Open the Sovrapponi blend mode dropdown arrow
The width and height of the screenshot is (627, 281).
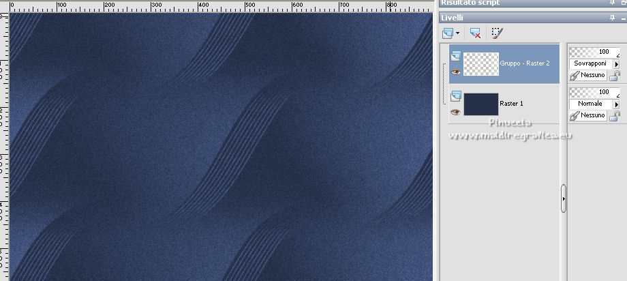click(616, 63)
